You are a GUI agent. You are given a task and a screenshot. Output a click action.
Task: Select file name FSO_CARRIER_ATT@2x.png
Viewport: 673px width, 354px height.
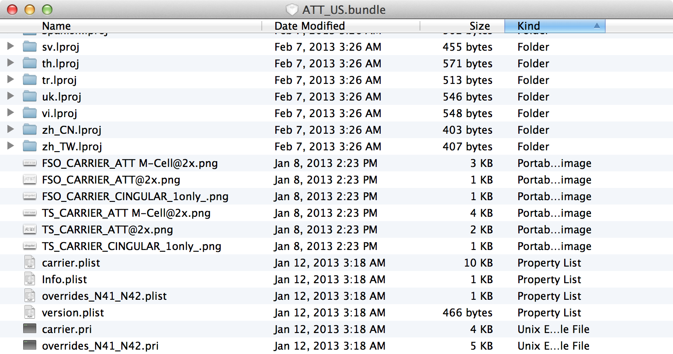point(111,180)
